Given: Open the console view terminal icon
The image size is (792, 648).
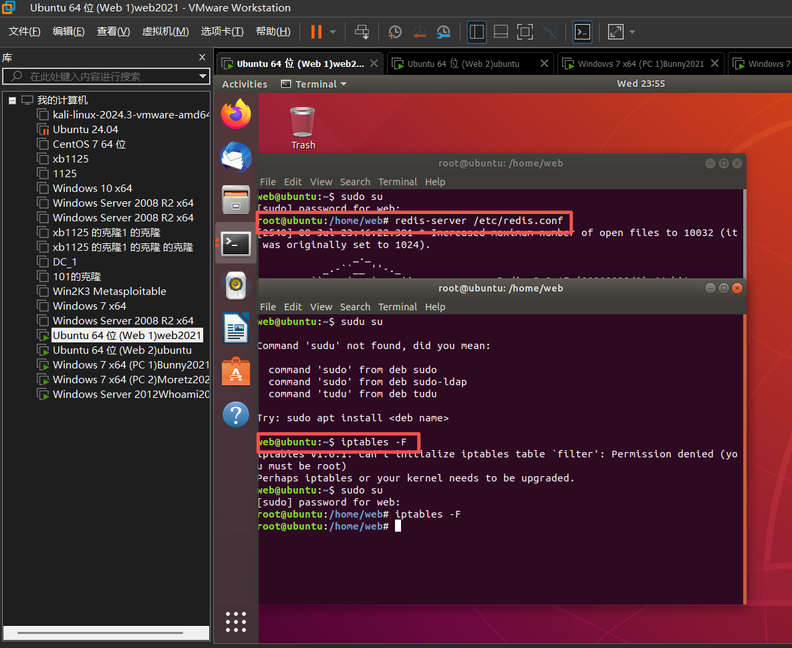Looking at the screenshot, I should click(582, 32).
